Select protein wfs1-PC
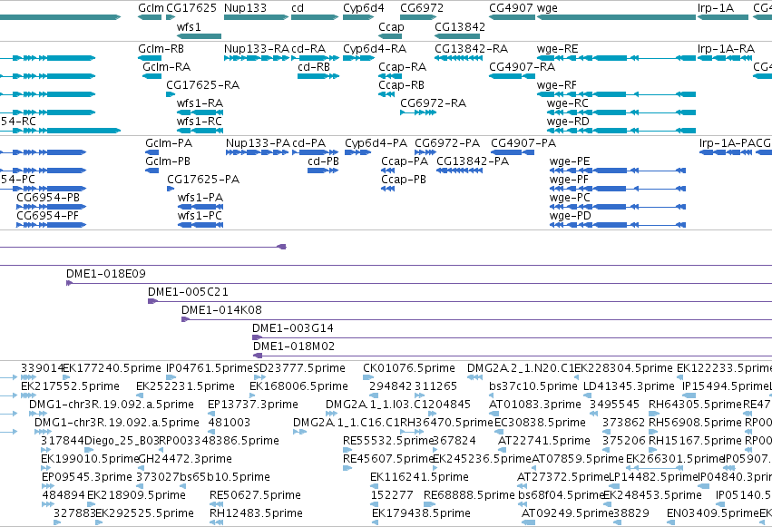 tap(200, 225)
